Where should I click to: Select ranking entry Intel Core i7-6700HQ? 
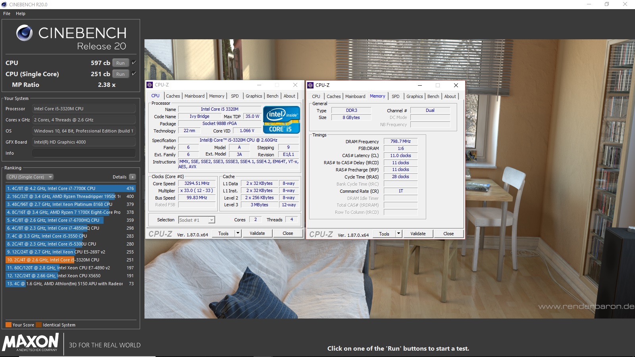[71, 220]
